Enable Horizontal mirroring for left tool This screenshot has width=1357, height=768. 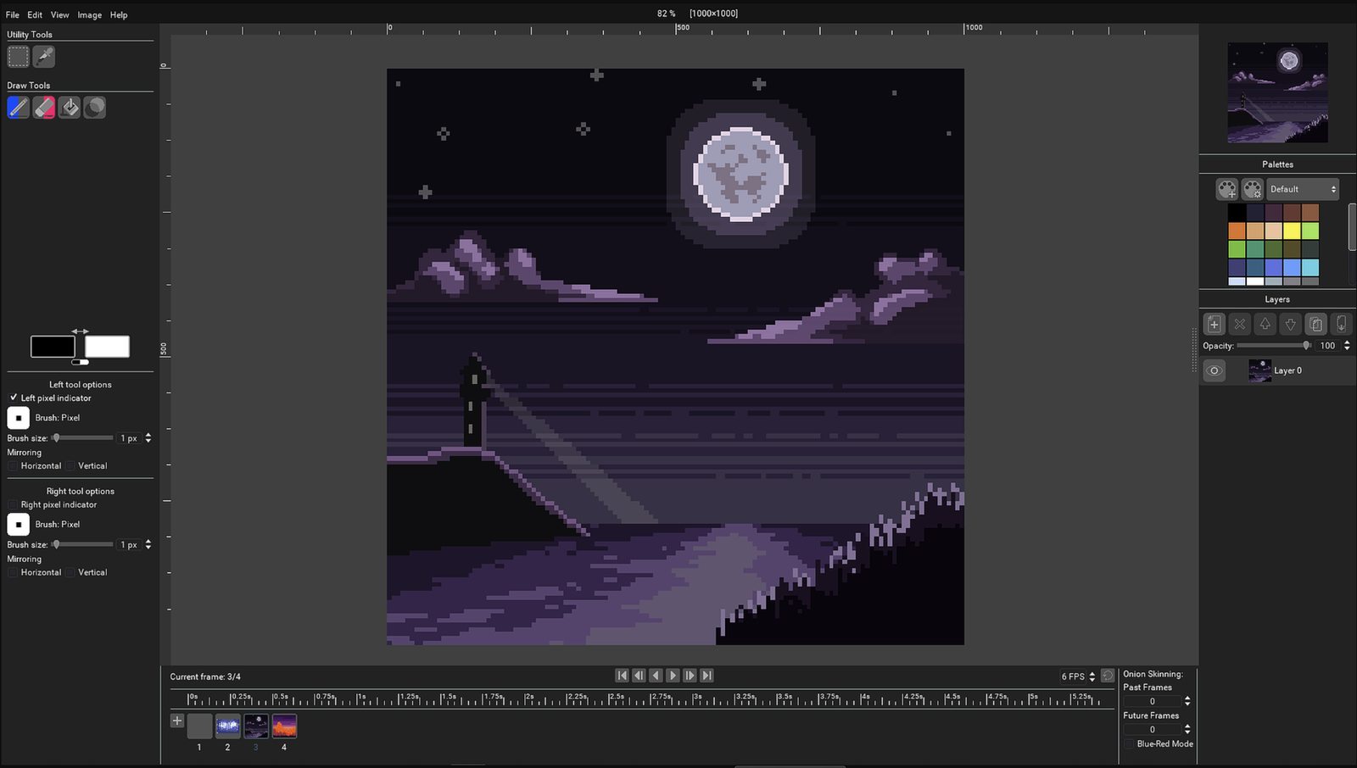[x=14, y=465]
